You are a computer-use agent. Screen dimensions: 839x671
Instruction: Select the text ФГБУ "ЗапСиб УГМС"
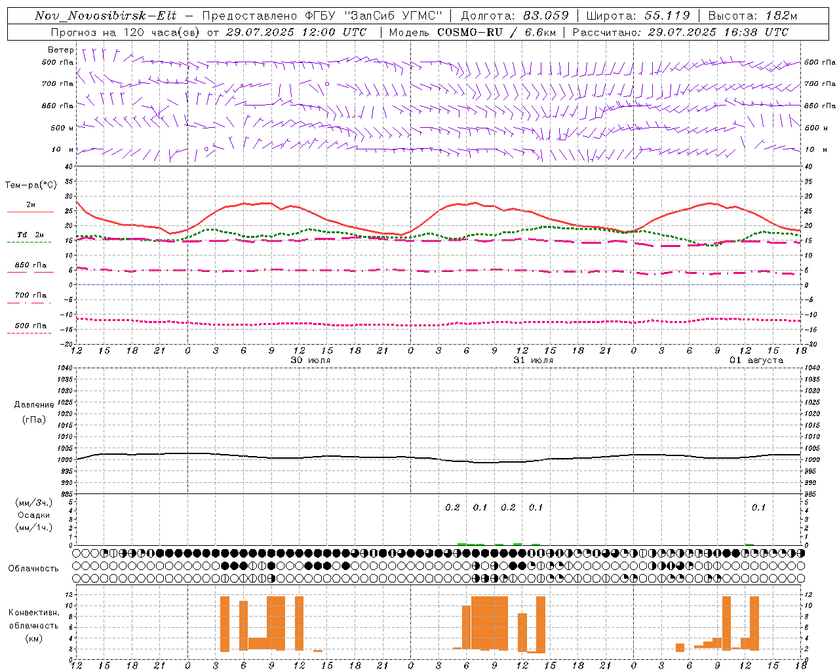[x=374, y=16]
